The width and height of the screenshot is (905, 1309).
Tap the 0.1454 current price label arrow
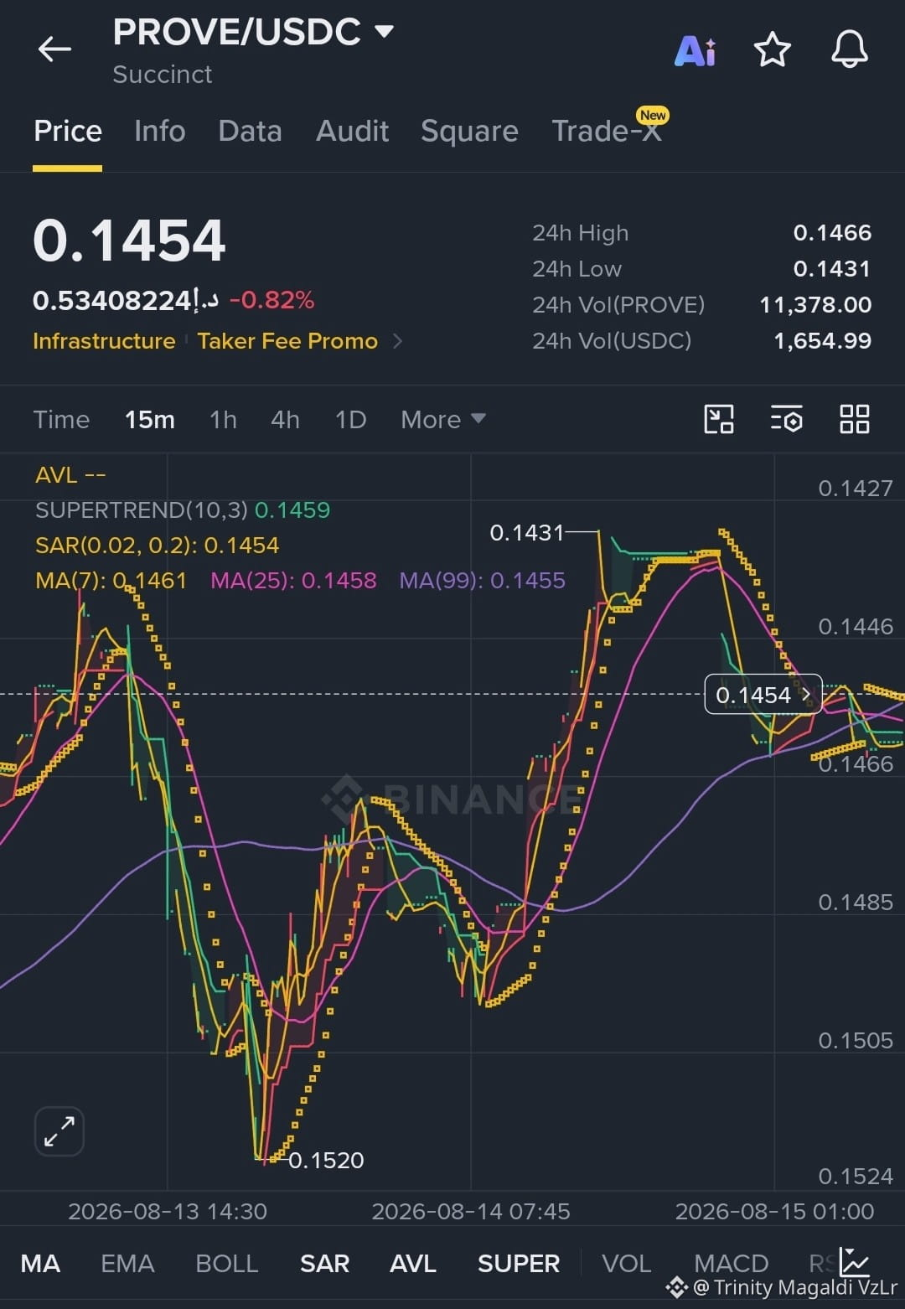(806, 695)
